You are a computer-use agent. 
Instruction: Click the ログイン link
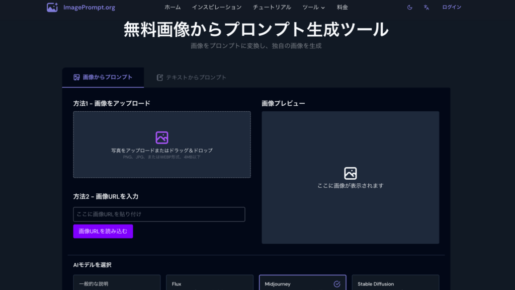click(451, 7)
